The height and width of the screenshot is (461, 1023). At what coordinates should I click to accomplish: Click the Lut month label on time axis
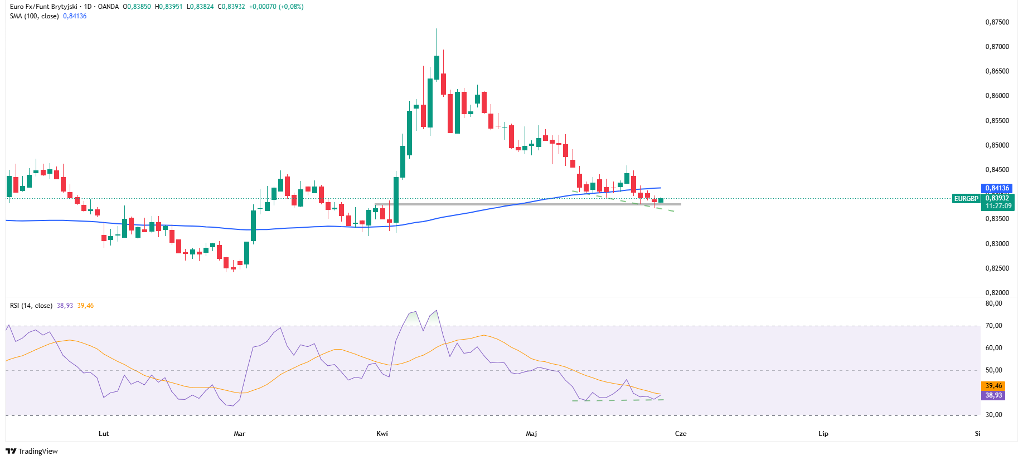pyautogui.click(x=104, y=434)
